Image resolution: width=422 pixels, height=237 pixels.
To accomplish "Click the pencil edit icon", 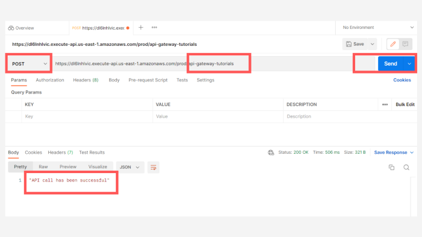I will click(x=393, y=44).
